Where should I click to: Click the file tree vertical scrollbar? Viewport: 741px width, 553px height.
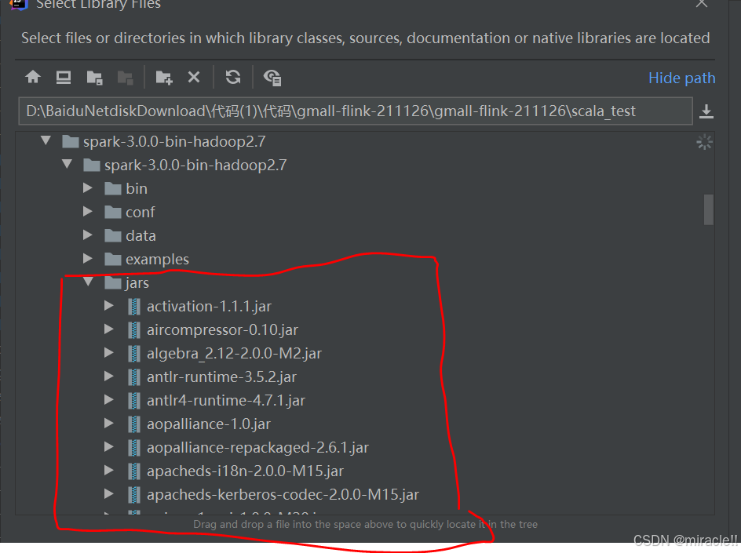pos(708,209)
